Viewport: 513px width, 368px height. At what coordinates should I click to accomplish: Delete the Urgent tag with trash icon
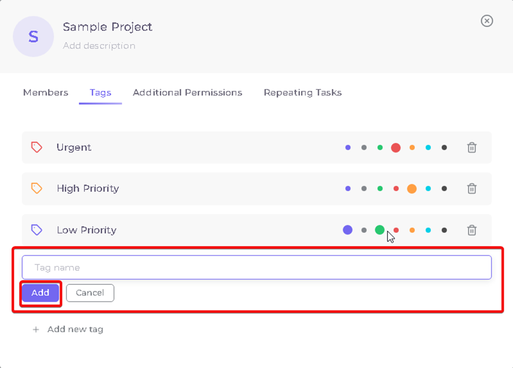pos(472,148)
